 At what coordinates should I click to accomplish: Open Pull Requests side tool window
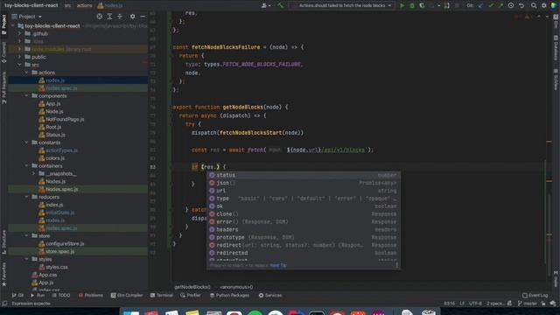[x=3, y=87]
